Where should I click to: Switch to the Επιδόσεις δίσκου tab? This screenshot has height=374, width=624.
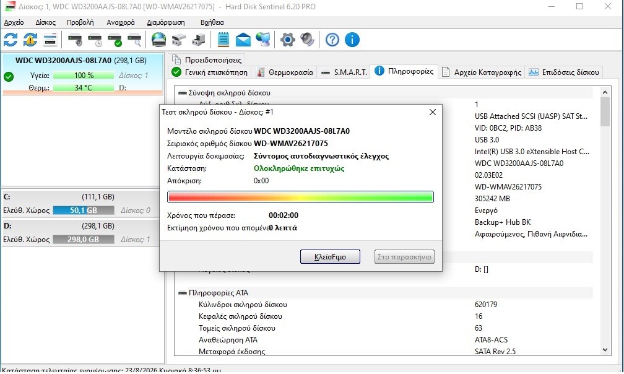point(564,72)
